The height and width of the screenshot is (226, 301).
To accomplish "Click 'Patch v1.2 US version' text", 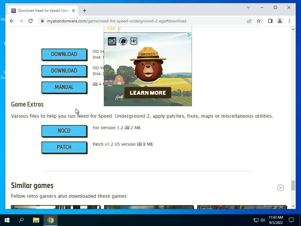I will click(x=114, y=144).
